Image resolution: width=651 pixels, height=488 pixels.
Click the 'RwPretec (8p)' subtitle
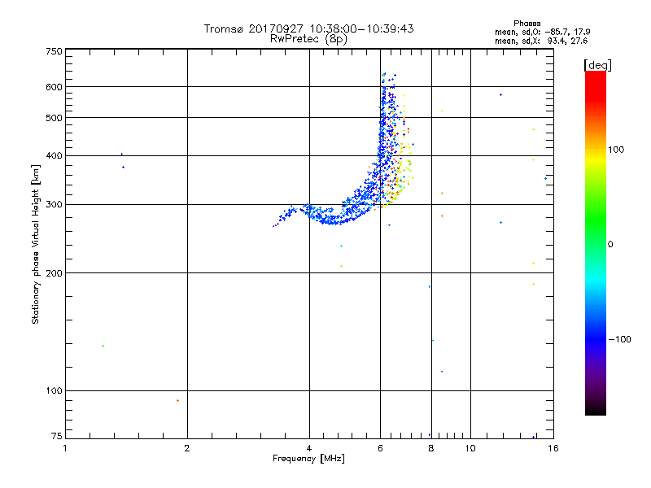tap(308, 39)
